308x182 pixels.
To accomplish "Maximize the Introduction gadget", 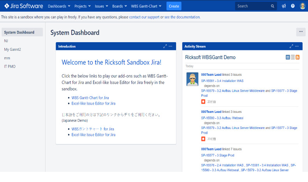I will 165,46.
